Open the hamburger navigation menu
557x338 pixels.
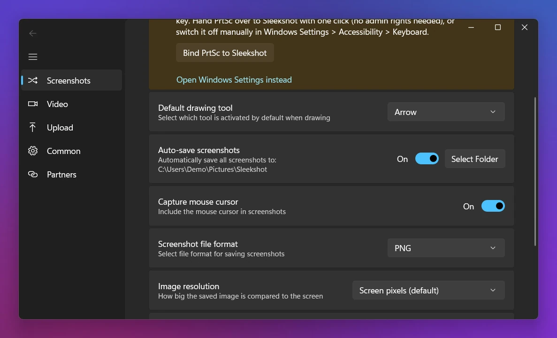click(x=33, y=57)
